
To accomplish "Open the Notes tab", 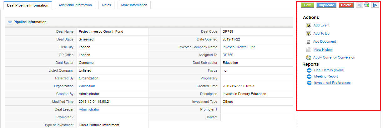I will [106, 5].
